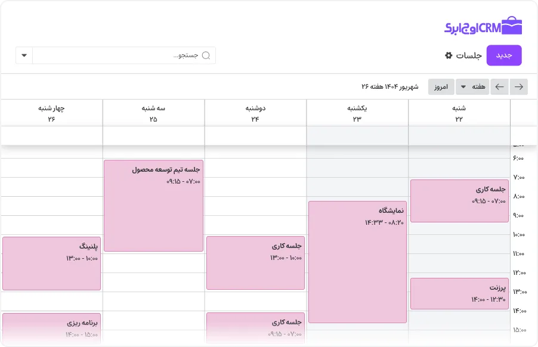Select the سه شنبه ۲۵ day column header
Screen dimensions: 538x347
[153, 113]
